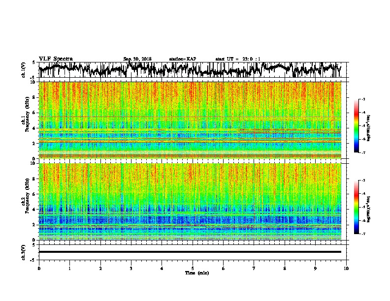Select the date text "Sep. 30, 2018"

137,59
